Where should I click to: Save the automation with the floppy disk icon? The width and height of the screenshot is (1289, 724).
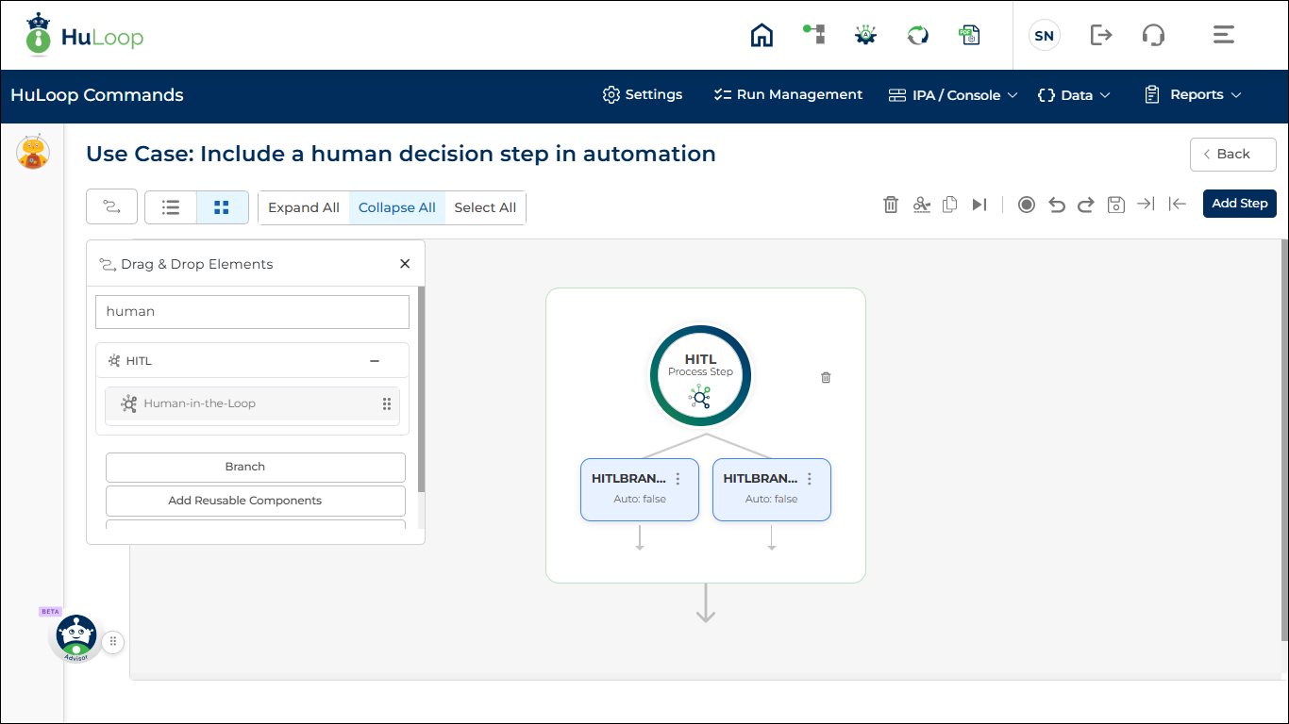pyautogui.click(x=1116, y=205)
